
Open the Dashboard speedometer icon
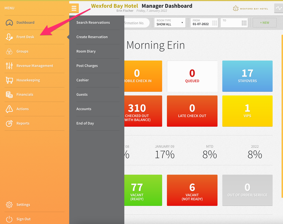[9, 22]
